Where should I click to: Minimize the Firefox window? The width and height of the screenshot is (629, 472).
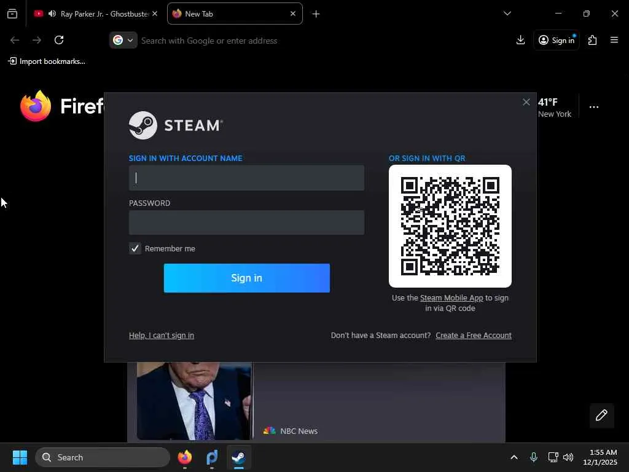(x=558, y=14)
